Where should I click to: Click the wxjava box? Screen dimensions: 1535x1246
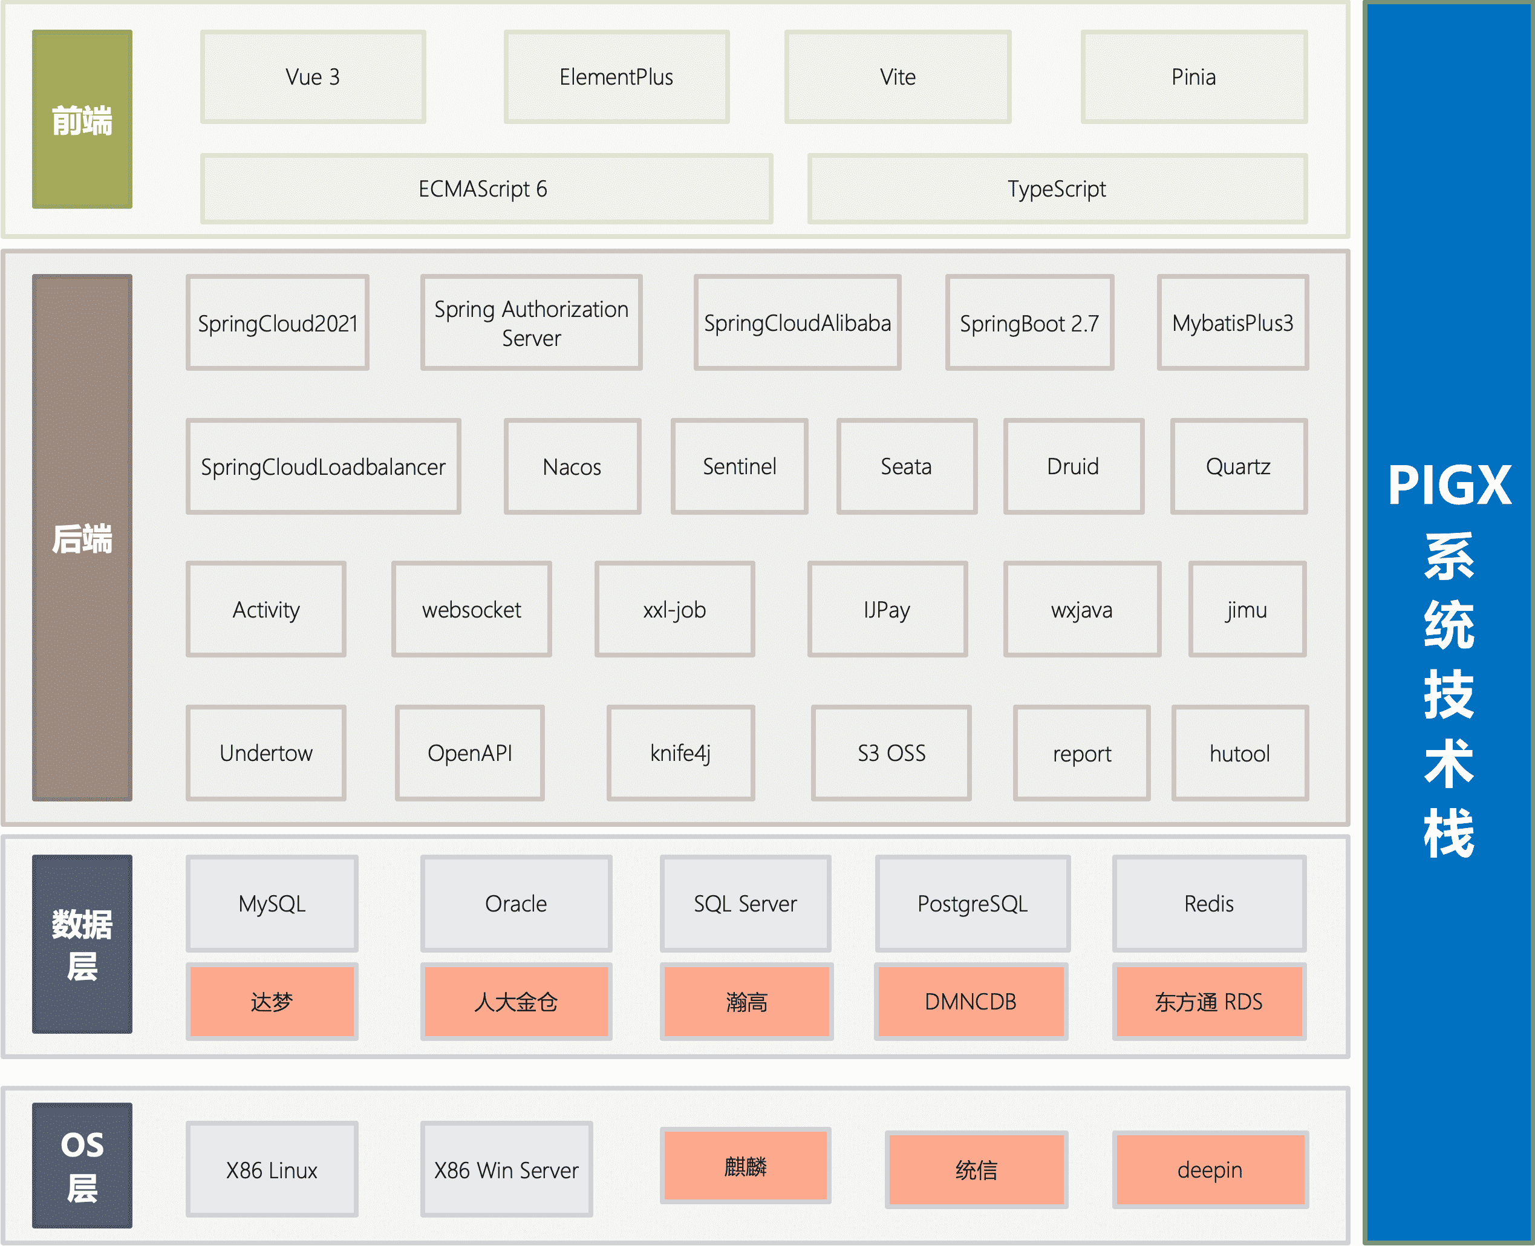[x=1082, y=609]
